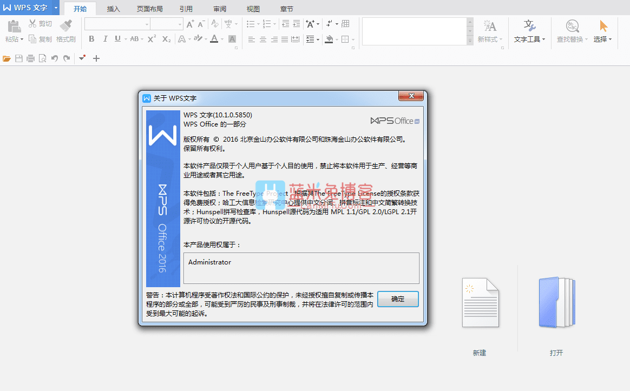Select the Format Painter (格式刷) brush
The height and width of the screenshot is (391, 630).
tap(66, 31)
